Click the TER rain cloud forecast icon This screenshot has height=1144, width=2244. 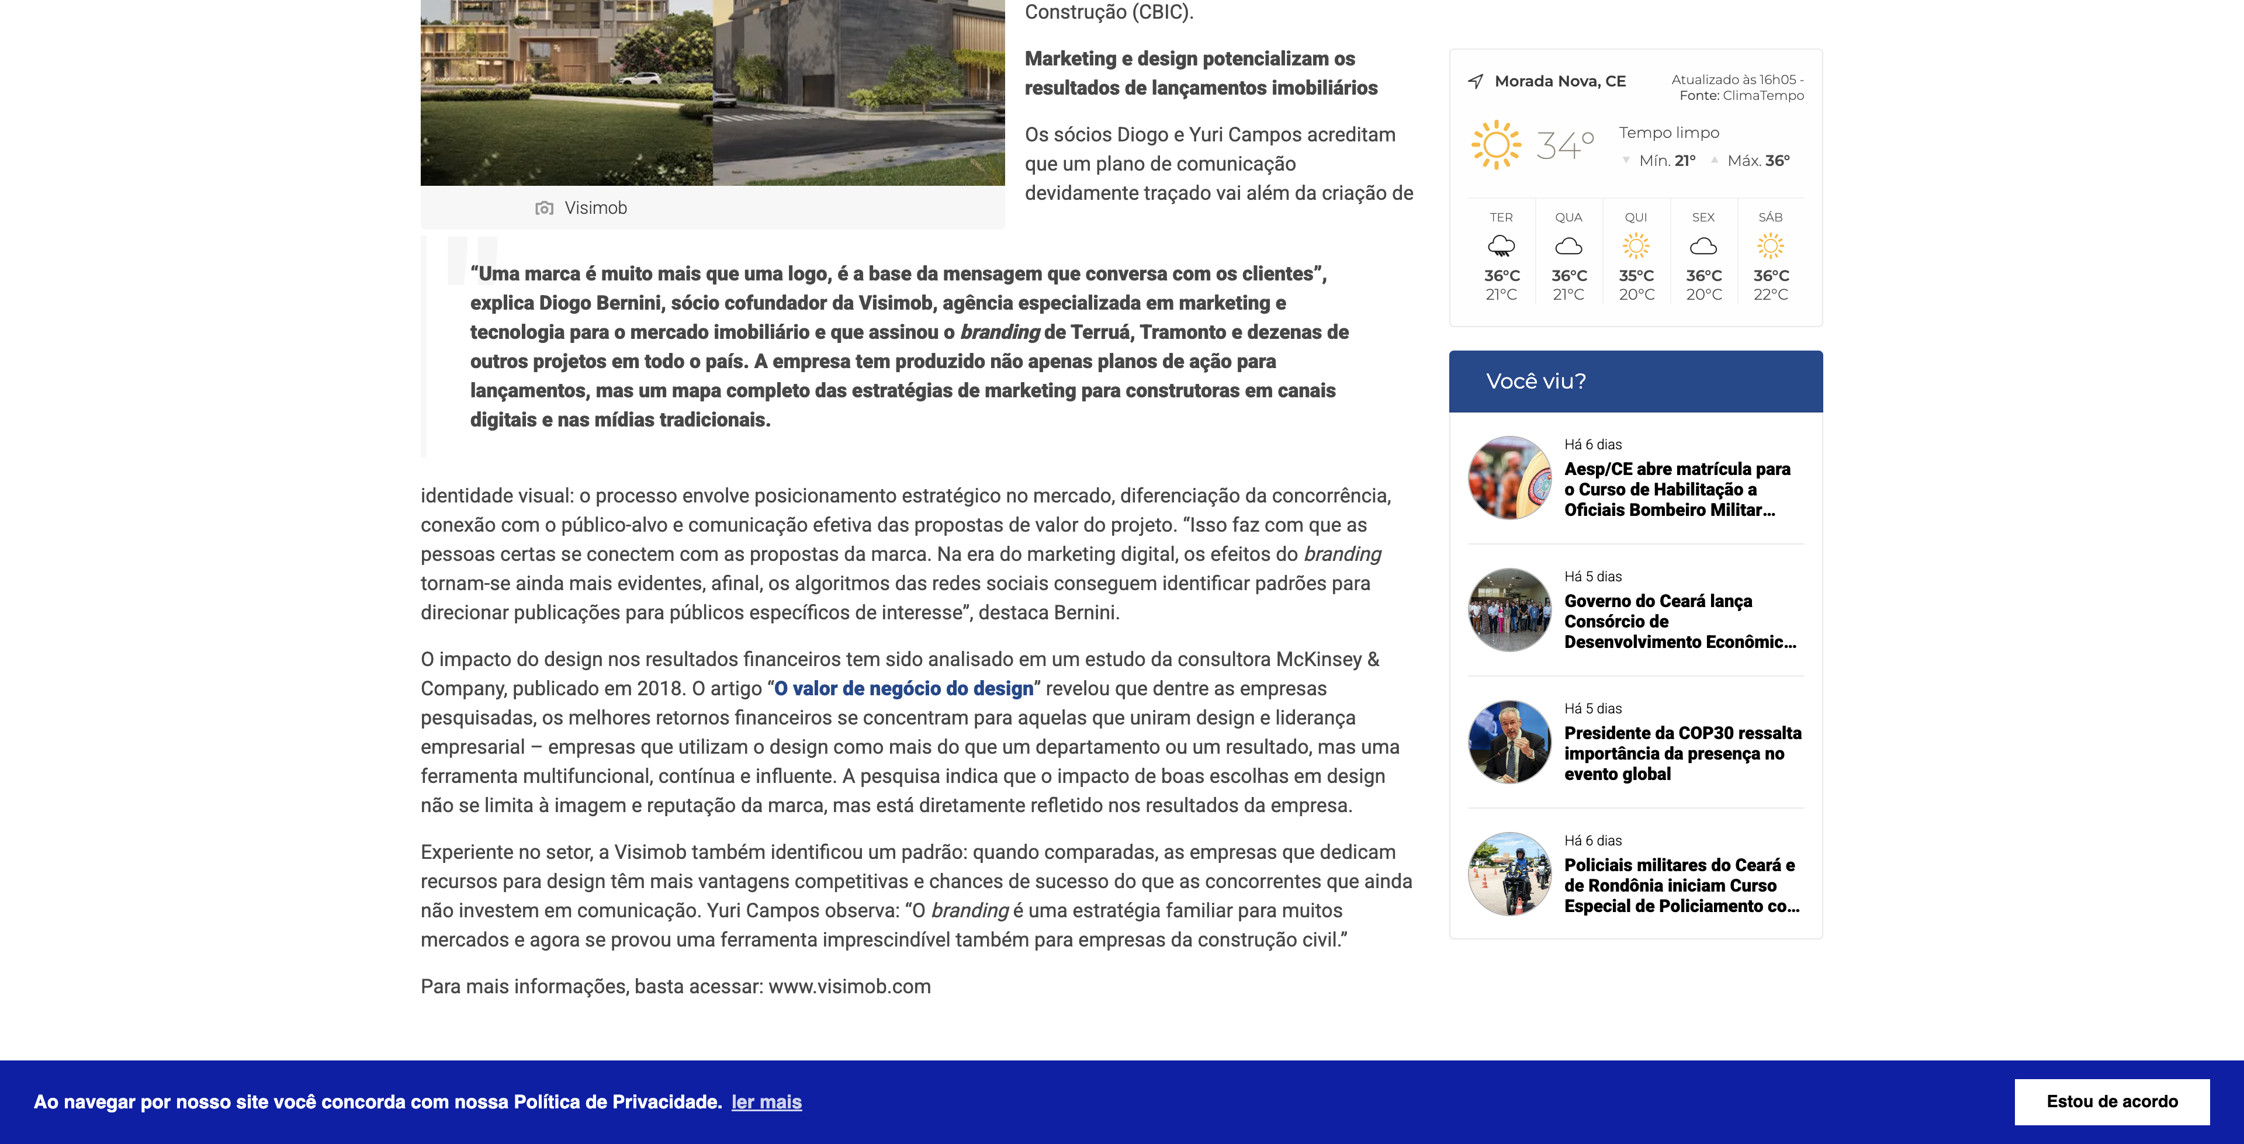1501,247
